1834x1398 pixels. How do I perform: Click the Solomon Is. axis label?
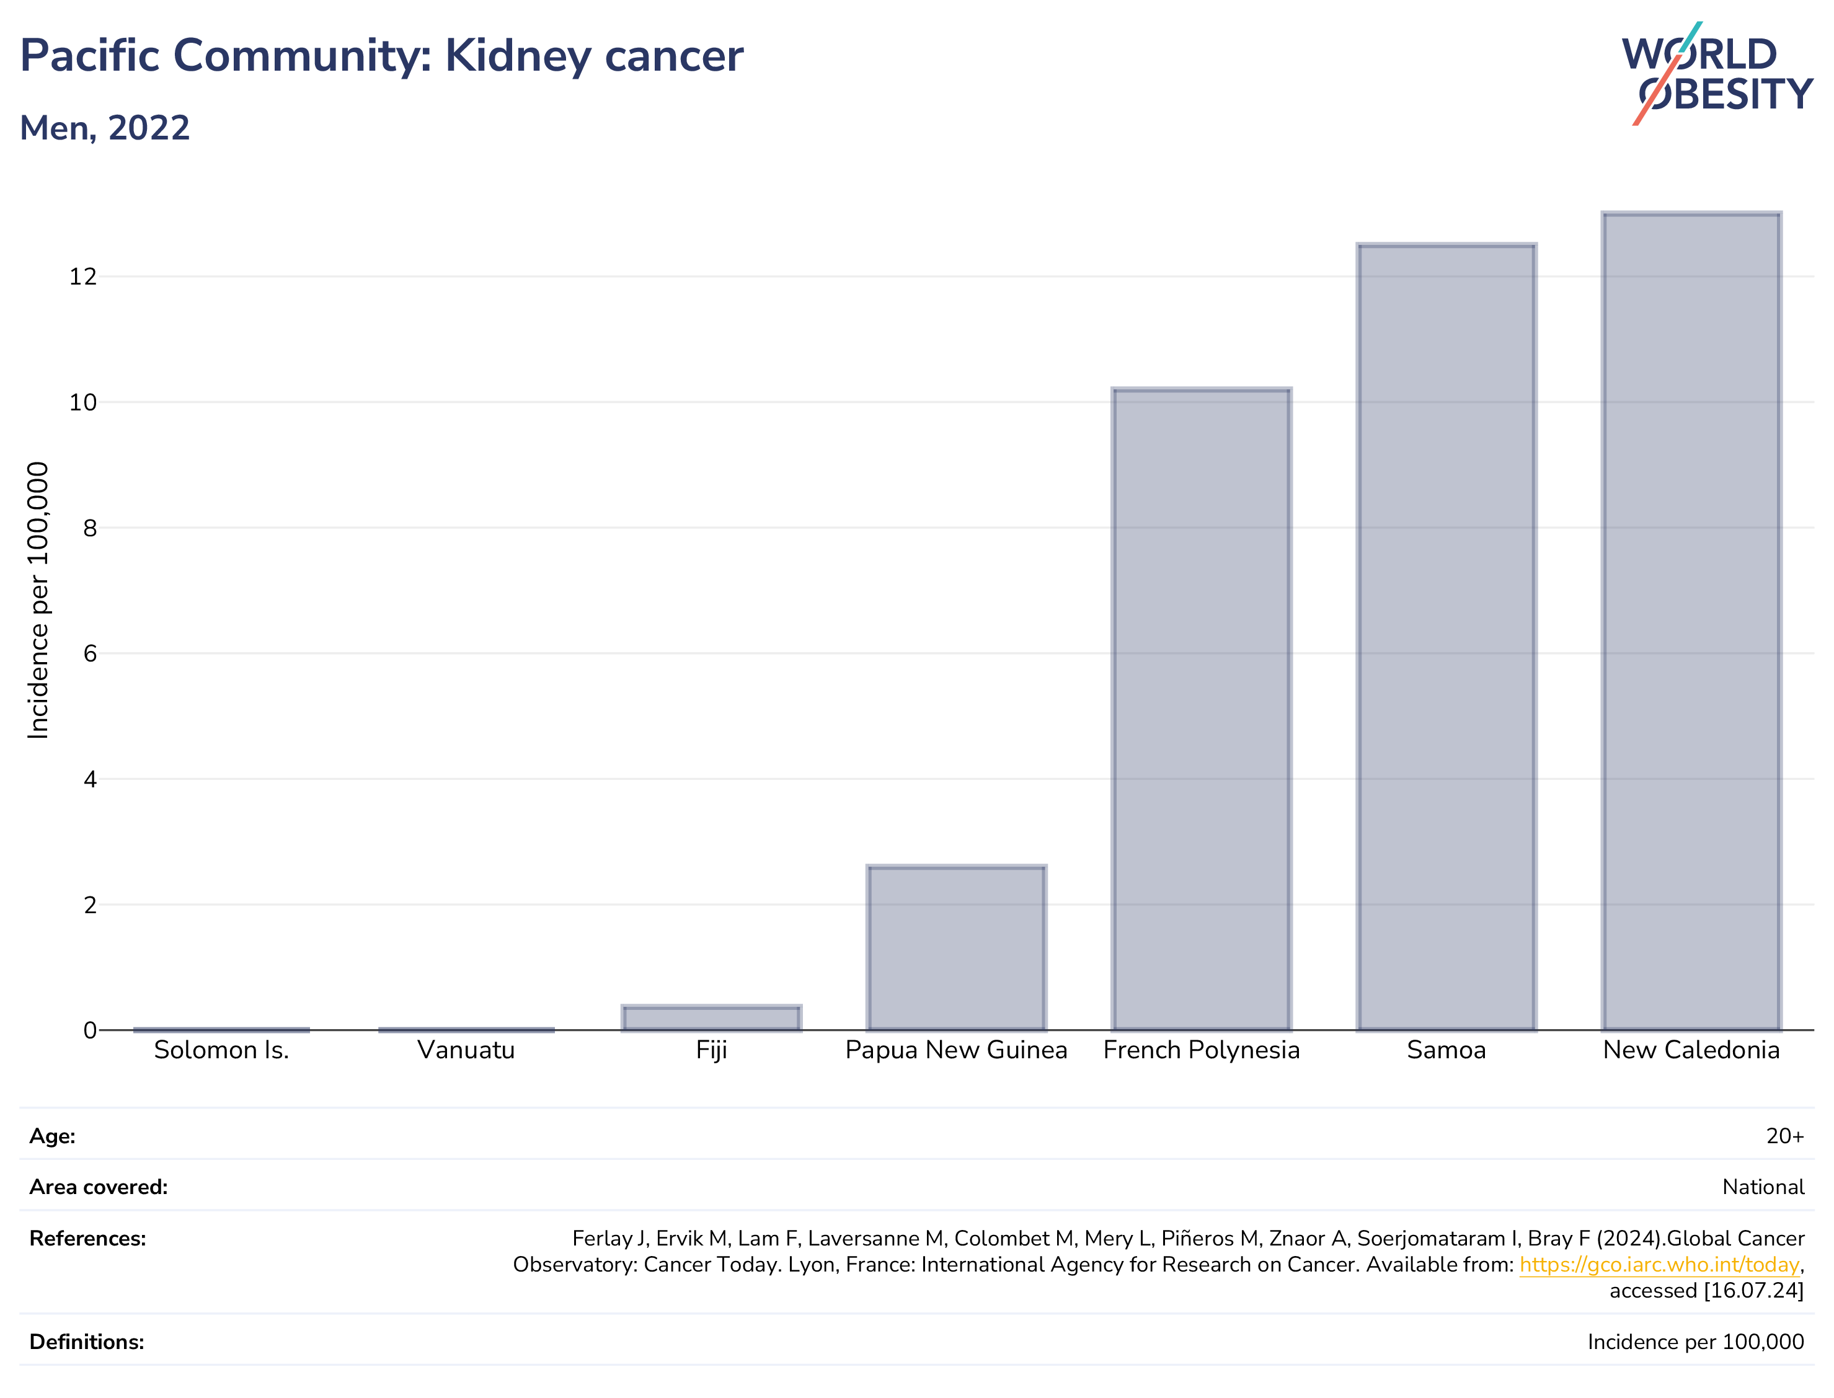(221, 1050)
